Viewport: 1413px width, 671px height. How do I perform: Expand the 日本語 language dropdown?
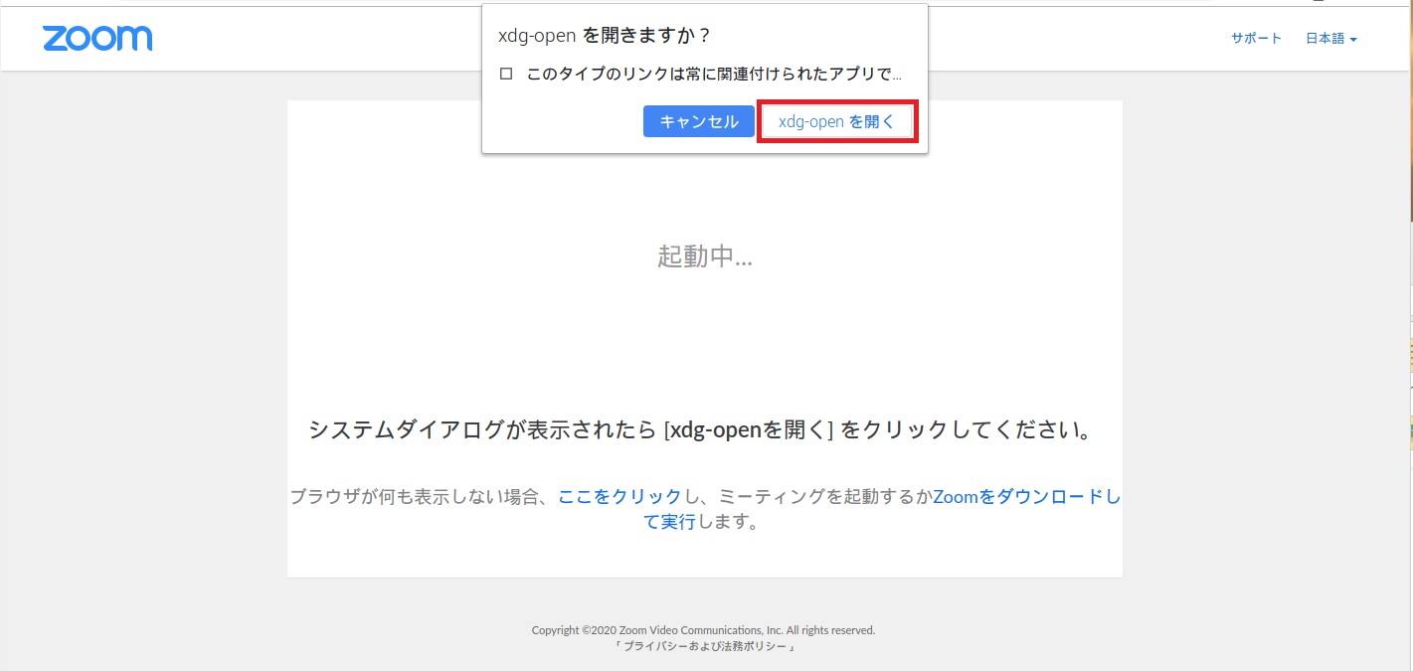click(1329, 39)
